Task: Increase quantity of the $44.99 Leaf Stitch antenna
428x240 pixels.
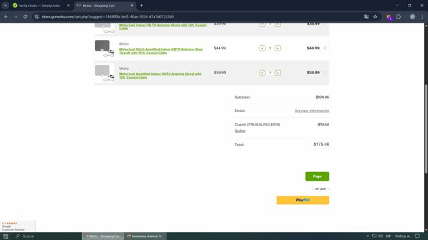Action: click(x=278, y=48)
